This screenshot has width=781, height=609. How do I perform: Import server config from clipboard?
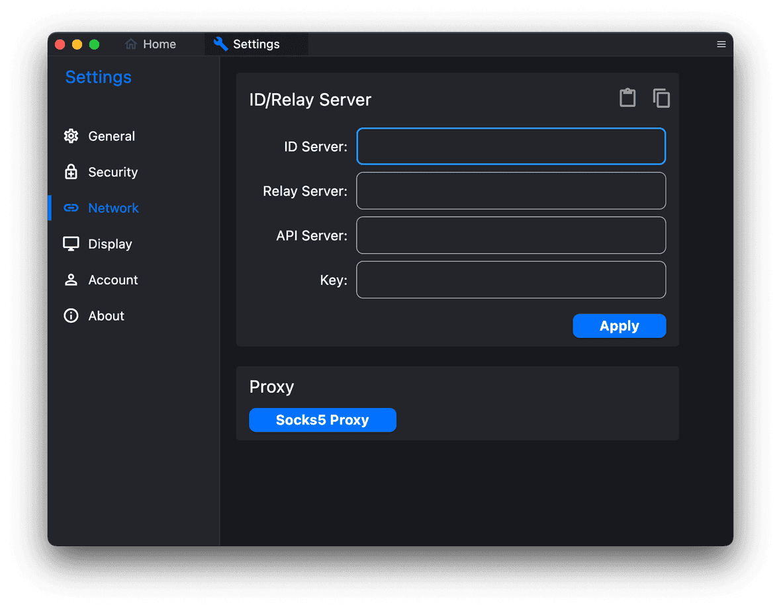(x=627, y=97)
